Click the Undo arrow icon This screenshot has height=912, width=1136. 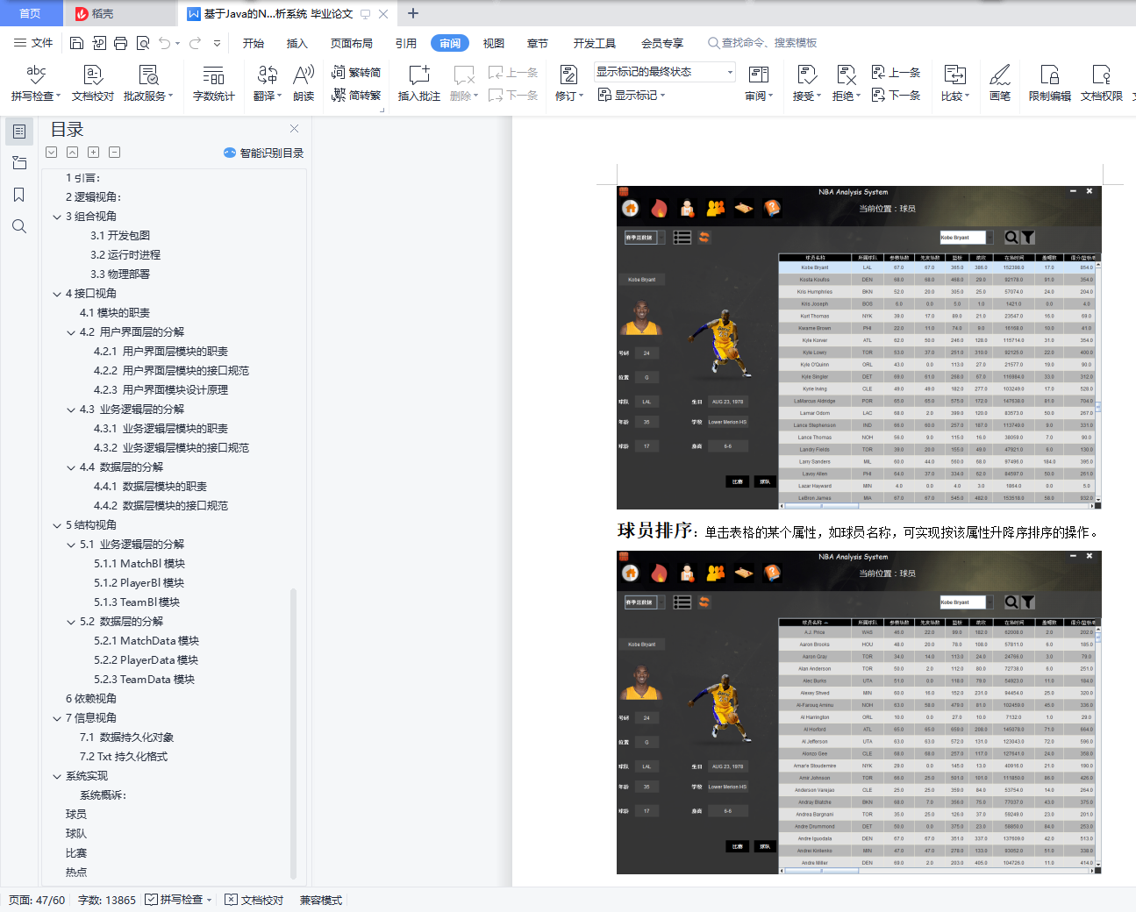164,43
